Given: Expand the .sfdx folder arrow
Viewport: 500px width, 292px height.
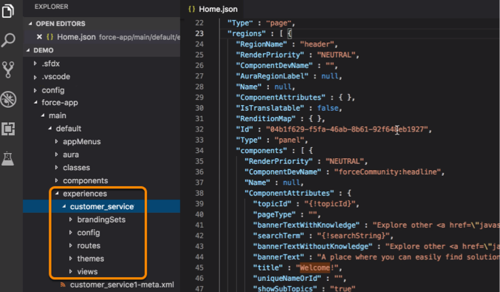Looking at the screenshot, I should (x=35, y=64).
